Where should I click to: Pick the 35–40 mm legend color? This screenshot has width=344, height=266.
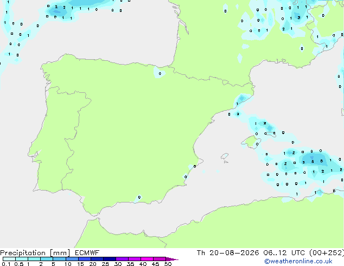(x=135, y=259)
